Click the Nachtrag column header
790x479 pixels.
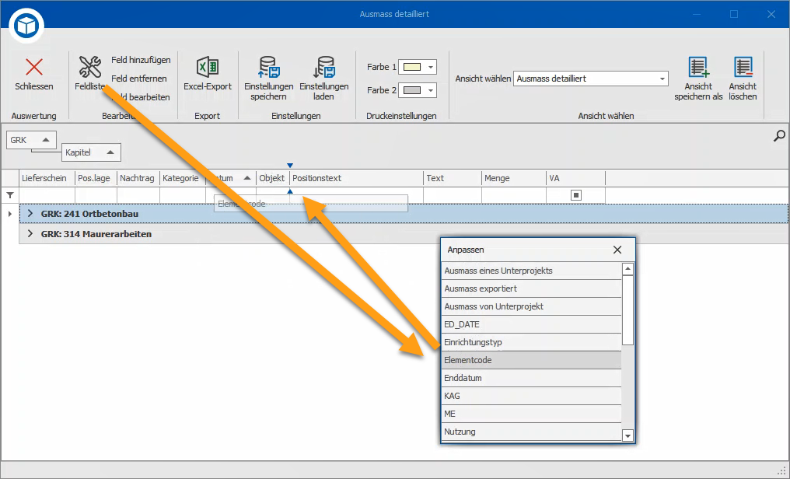[x=138, y=178]
